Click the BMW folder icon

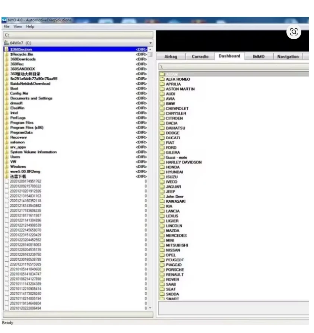click(x=162, y=104)
